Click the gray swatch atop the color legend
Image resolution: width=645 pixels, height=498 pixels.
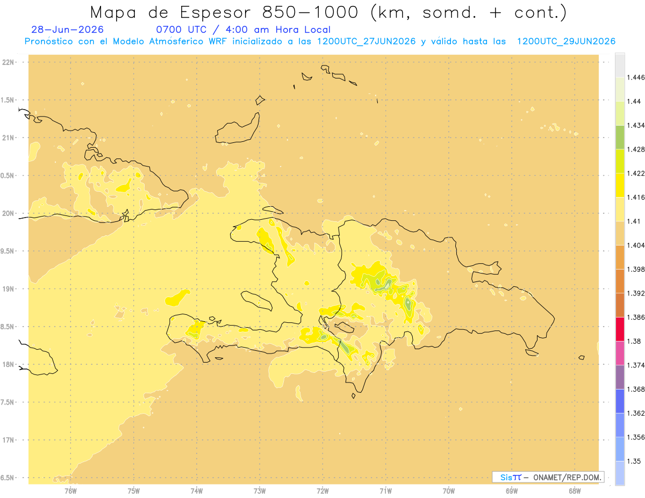(x=620, y=65)
